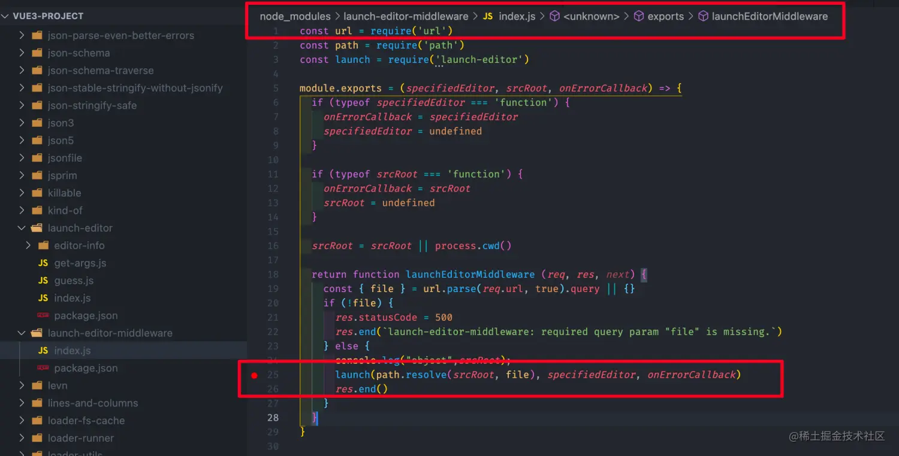Click path.resolve call on line 25
899x456 pixels.
tap(411, 375)
